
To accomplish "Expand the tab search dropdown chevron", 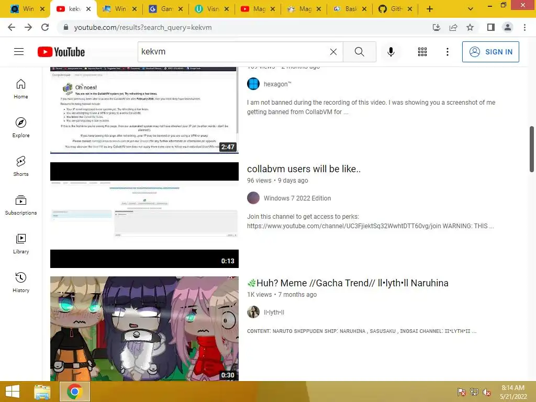I will coord(471,9).
